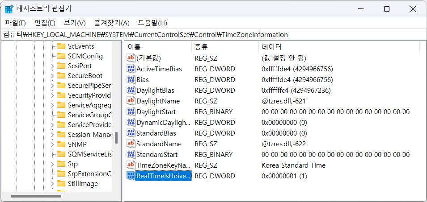Image resolution: width=427 pixels, height=202 pixels.
Task: Expand the SecureBoot tree node
Action: pos(52,76)
